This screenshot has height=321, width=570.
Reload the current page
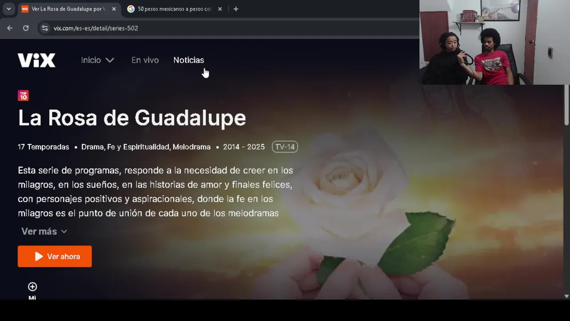click(x=26, y=28)
